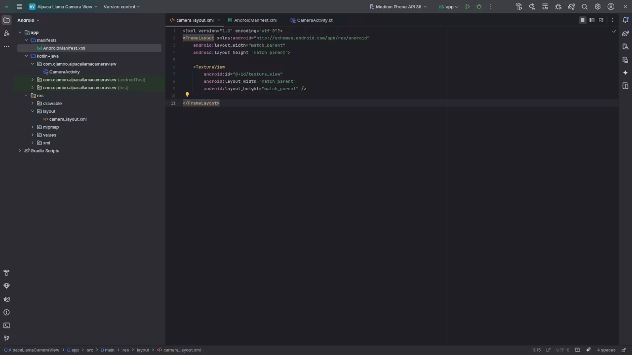
Task: Switch to AndroidManifest.xml editor tab
Action: pyautogui.click(x=252, y=20)
